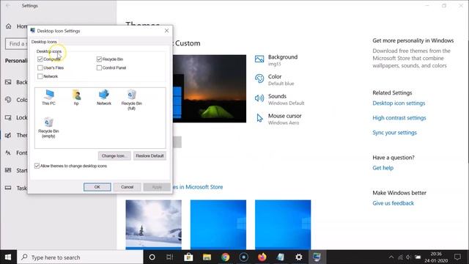Select the middle blue Windows theme thumbnail
Screen dimensions: 469x264
218,224
